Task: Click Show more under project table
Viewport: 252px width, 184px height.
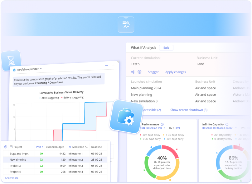Action: 12,178
